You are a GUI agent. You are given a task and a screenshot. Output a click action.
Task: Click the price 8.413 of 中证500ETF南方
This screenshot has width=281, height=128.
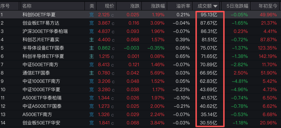[x=104, y=65]
